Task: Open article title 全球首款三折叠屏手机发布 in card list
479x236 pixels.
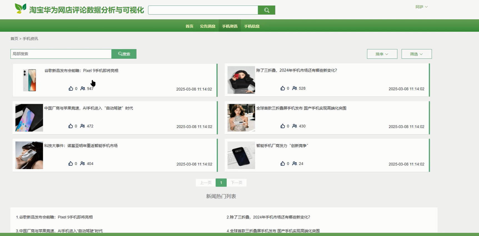Action: [x=301, y=108]
